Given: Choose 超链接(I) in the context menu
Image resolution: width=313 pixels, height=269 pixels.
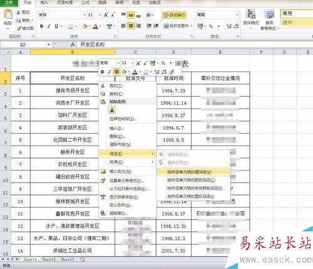Looking at the screenshot, I should (x=128, y=213).
